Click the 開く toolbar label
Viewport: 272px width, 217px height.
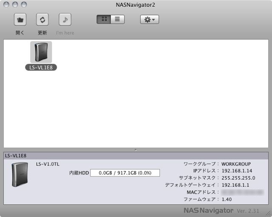click(20, 33)
